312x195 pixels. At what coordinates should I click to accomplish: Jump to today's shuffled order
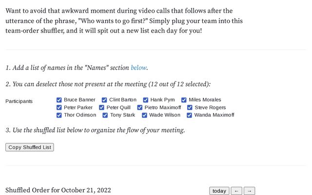click(219, 191)
